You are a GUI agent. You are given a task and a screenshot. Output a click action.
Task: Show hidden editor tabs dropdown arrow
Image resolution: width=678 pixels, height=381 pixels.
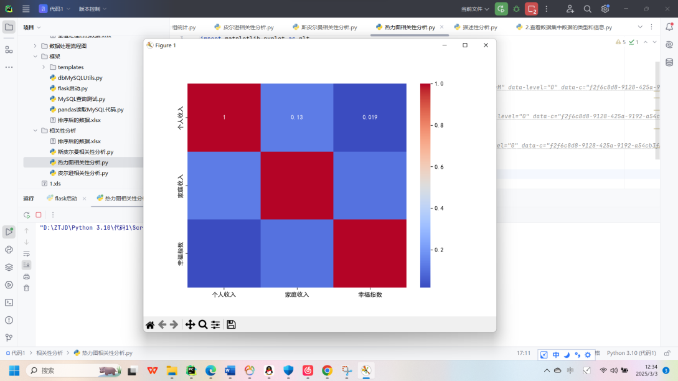pos(640,27)
